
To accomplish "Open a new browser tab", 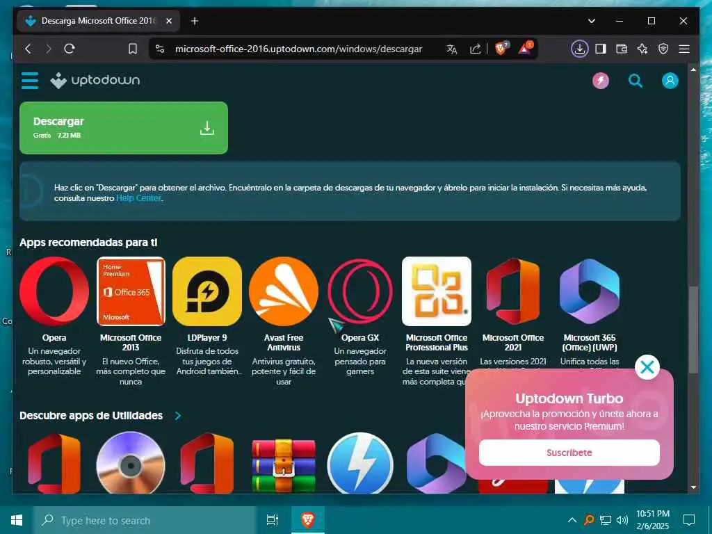I will click(x=195, y=21).
